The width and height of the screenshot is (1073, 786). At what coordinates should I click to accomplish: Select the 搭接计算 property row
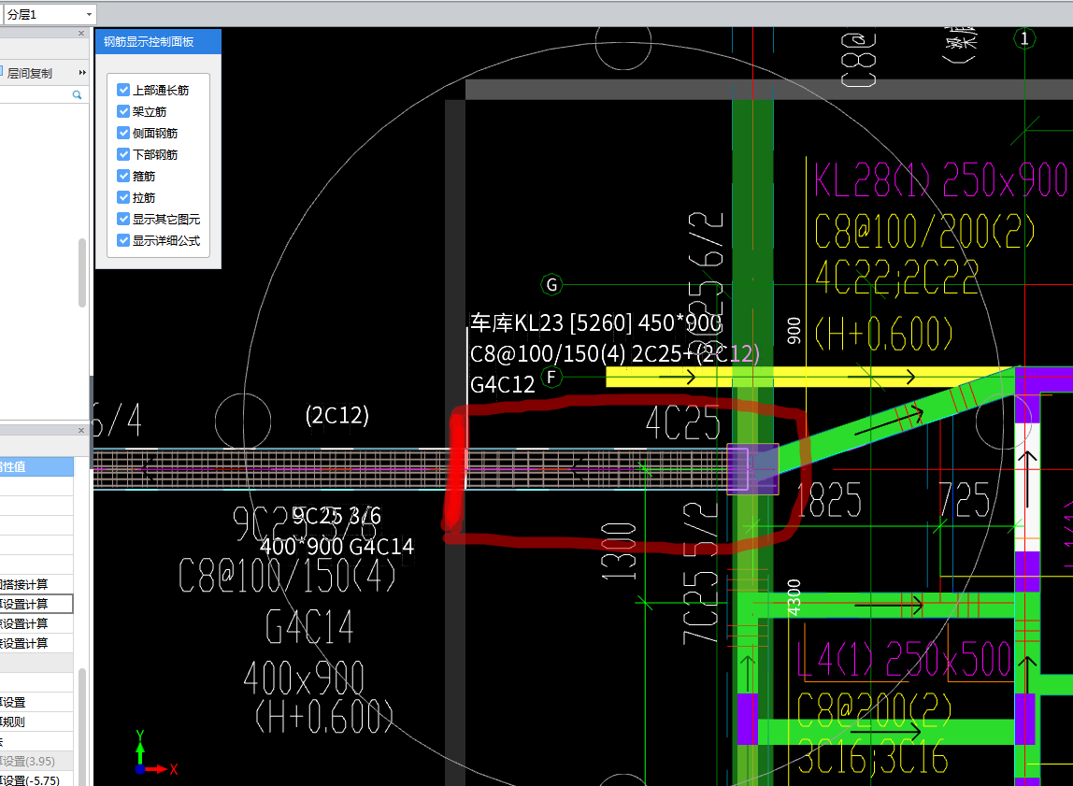coord(36,584)
